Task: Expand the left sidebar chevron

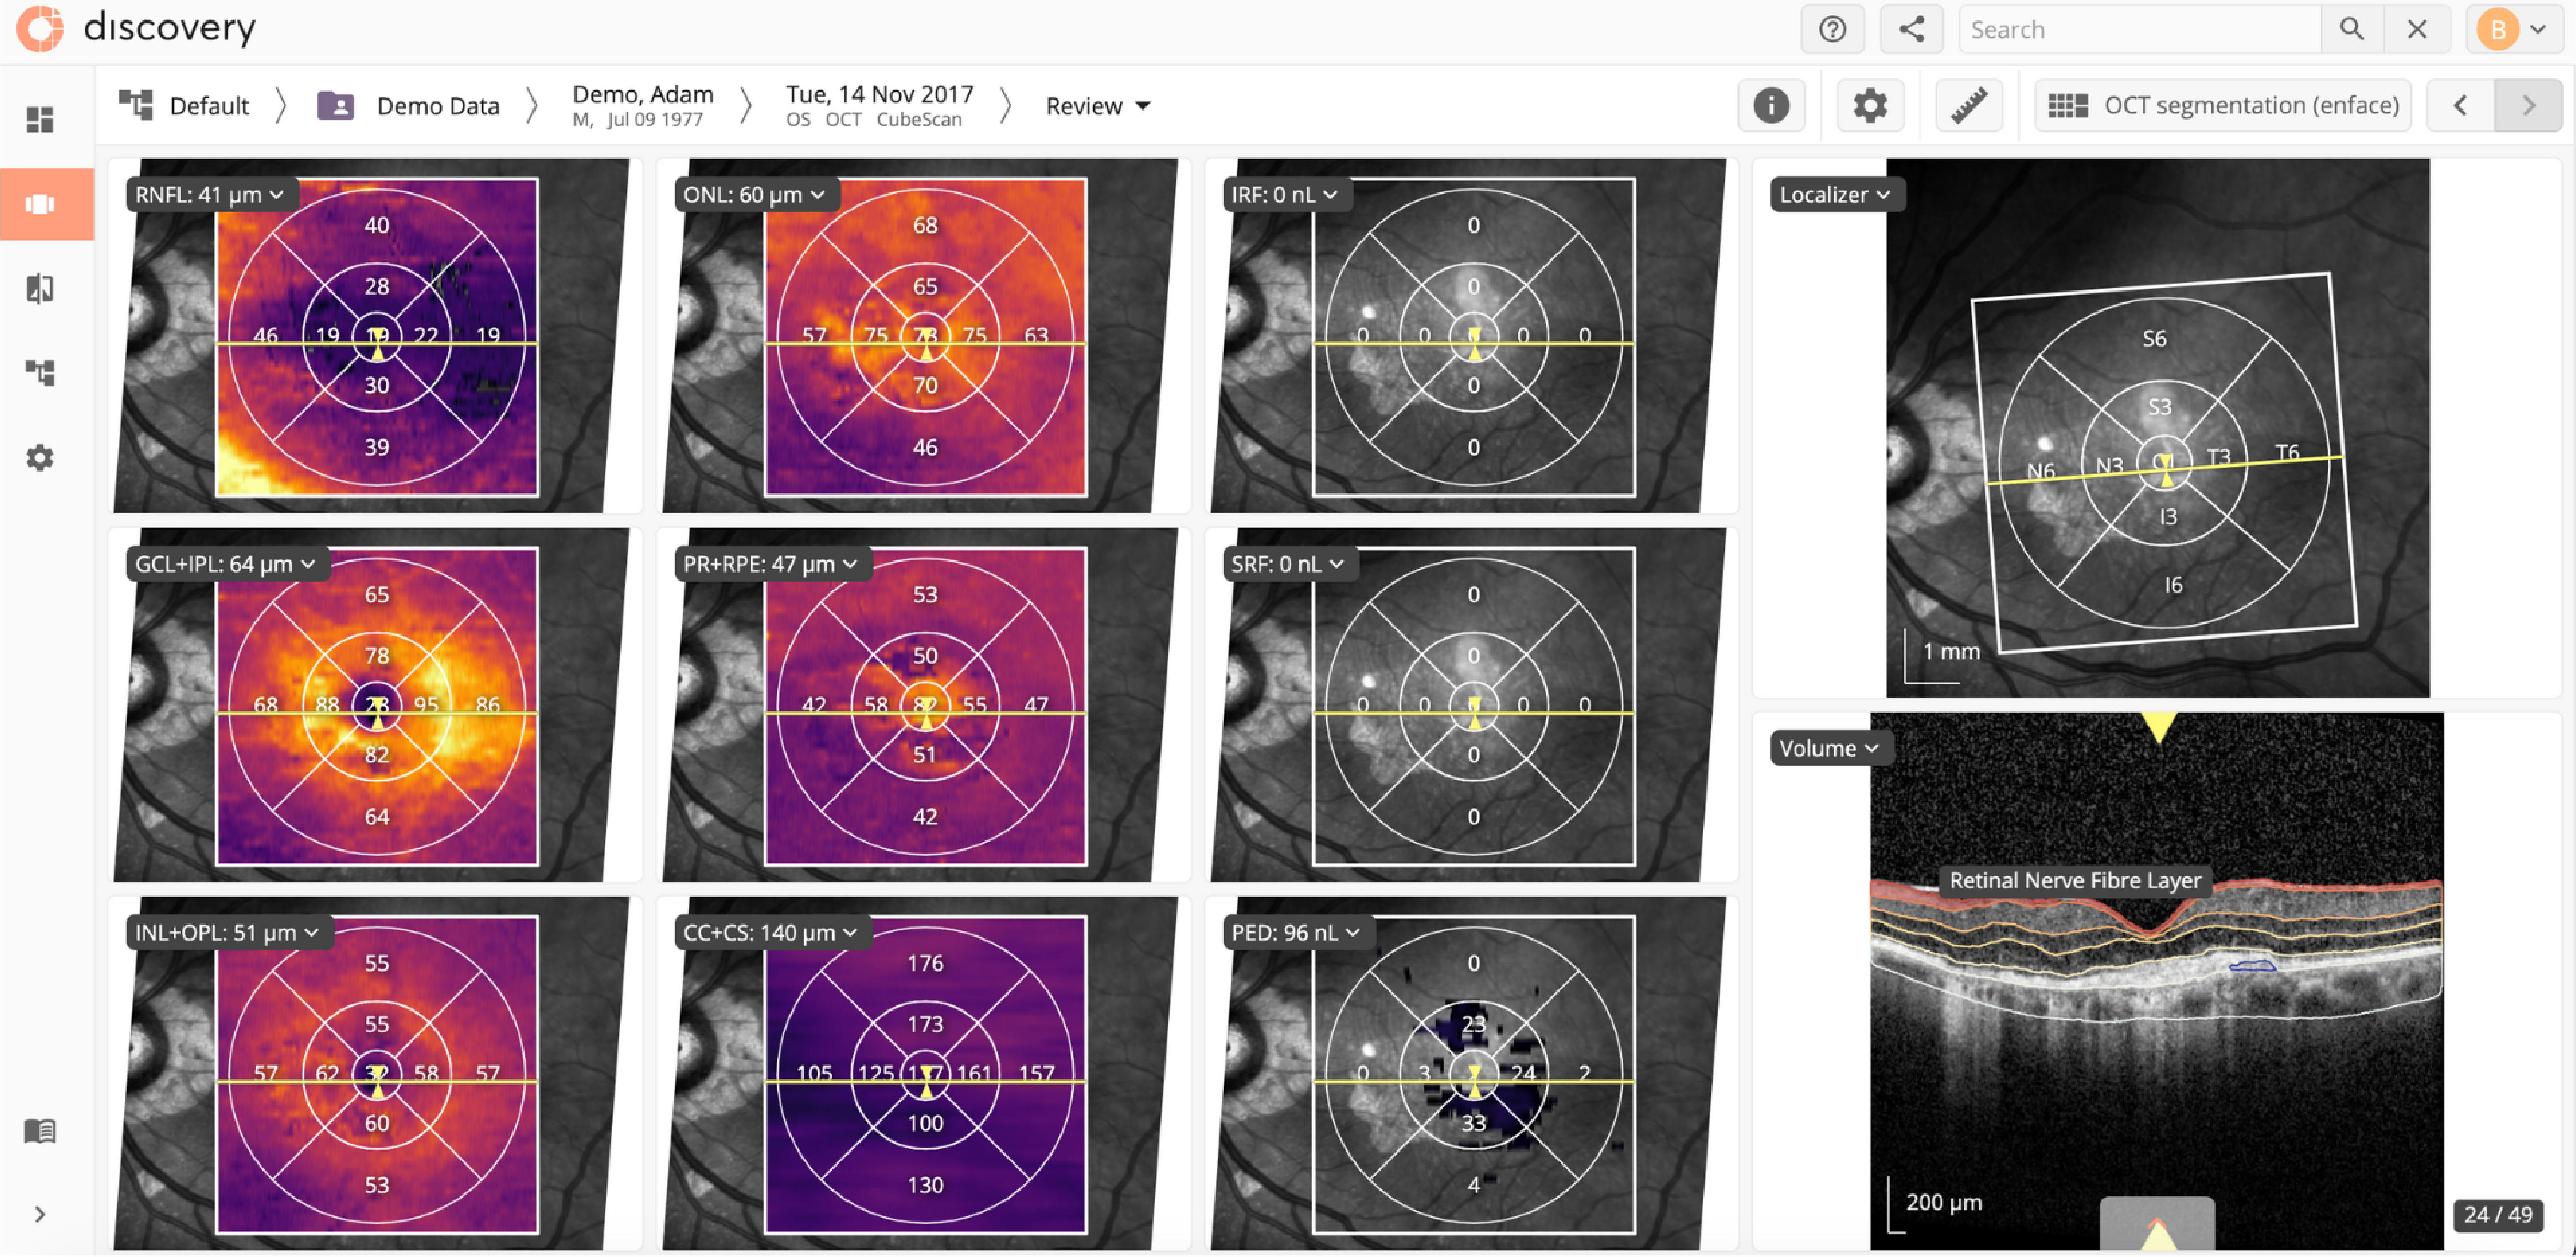Action: click(x=40, y=1214)
